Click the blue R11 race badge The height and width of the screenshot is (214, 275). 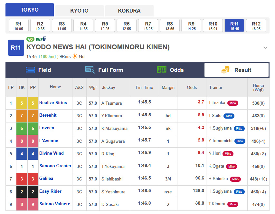pyautogui.click(x=16, y=48)
